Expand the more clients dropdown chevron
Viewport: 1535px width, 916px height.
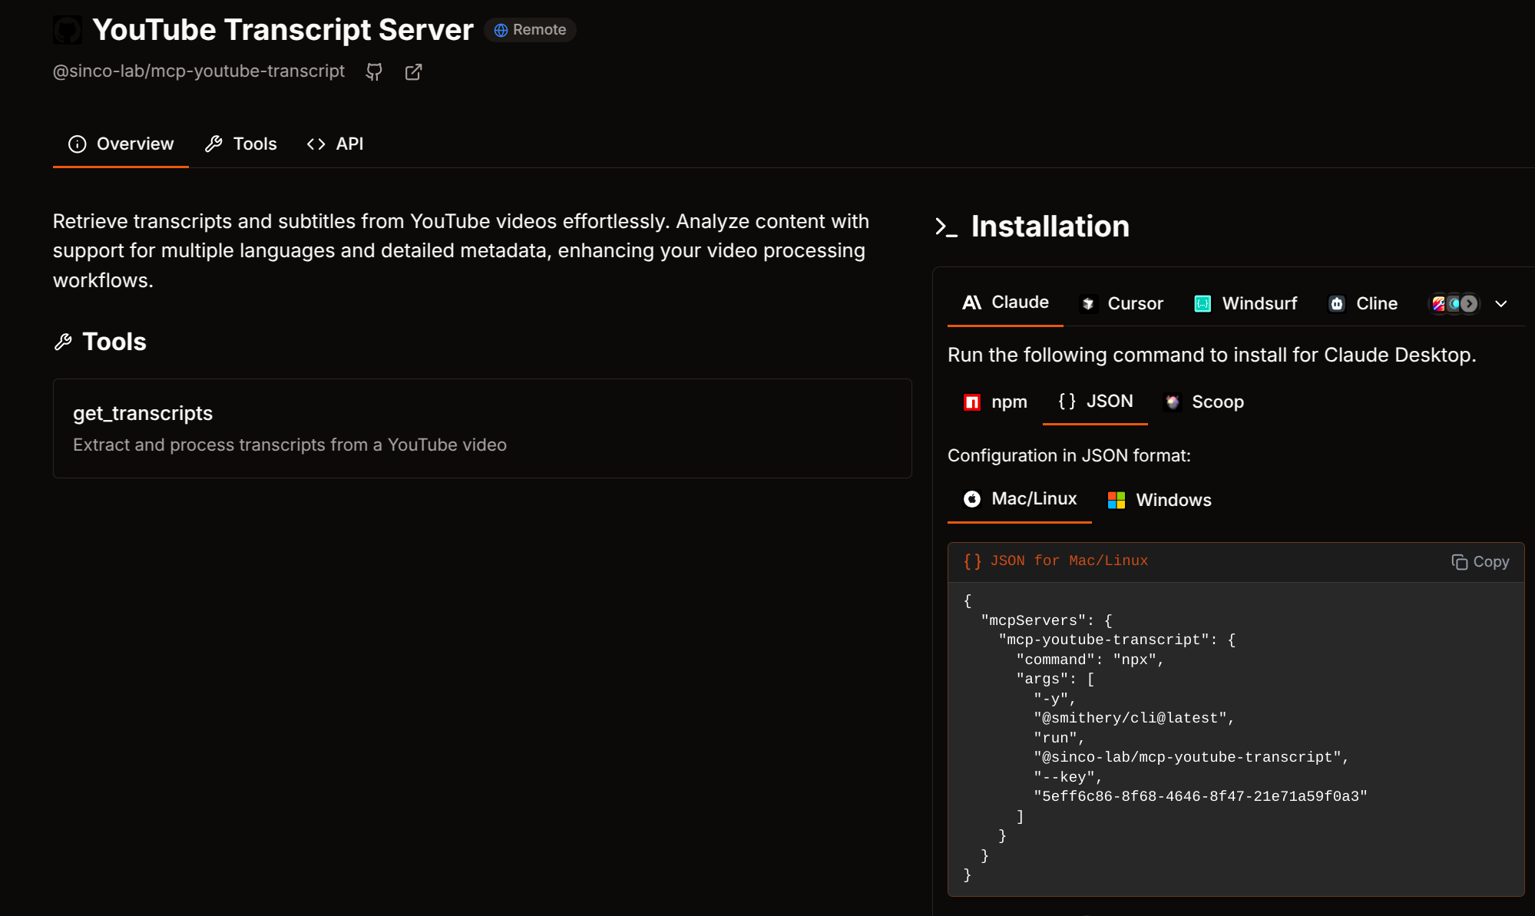tap(1501, 304)
